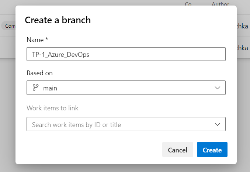Click the Work items to link label
The image size is (250, 172).
[x=52, y=108]
